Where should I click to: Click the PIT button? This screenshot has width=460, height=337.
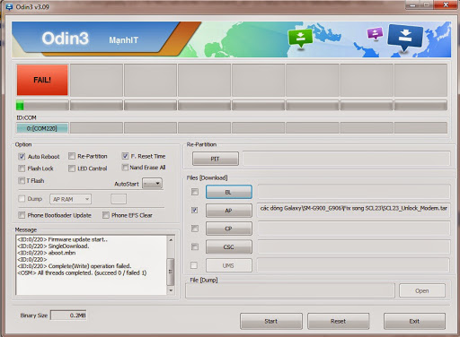[x=216, y=159]
